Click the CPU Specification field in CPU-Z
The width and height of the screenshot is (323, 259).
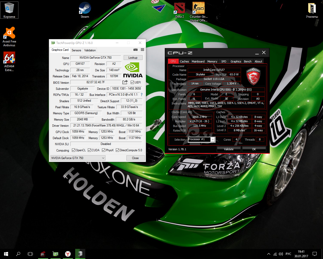[226, 90]
